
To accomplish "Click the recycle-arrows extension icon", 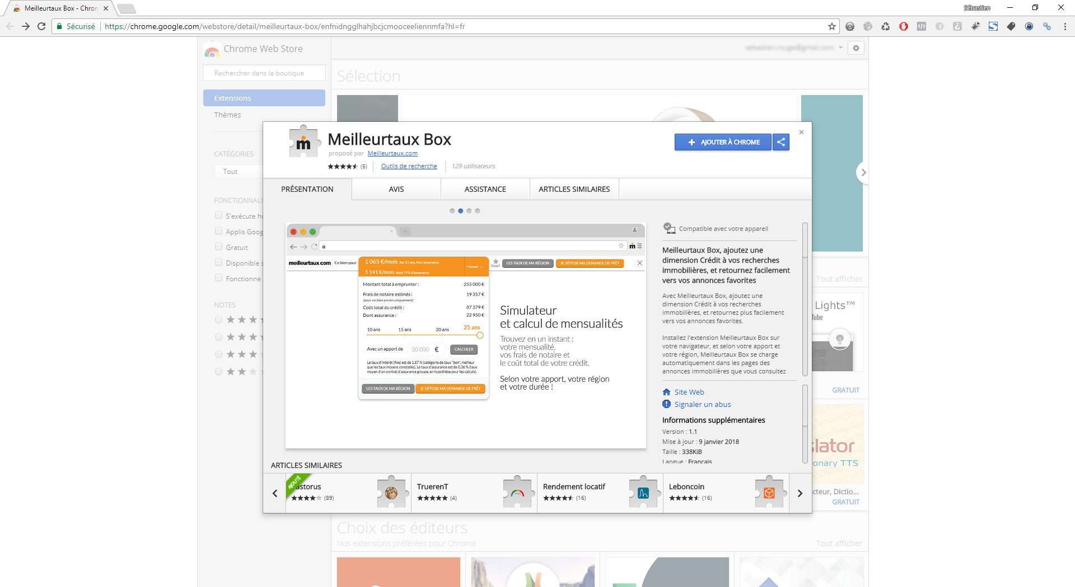I will pyautogui.click(x=886, y=26).
